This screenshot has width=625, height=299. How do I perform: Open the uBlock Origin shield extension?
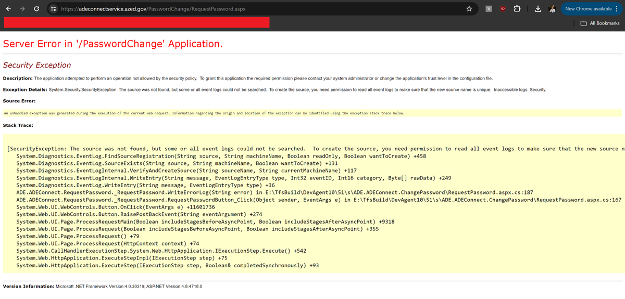click(x=503, y=9)
